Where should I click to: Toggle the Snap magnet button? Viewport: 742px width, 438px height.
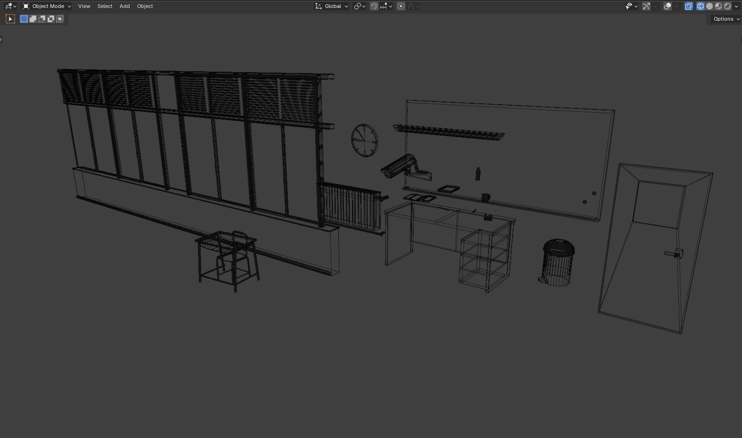(x=374, y=6)
